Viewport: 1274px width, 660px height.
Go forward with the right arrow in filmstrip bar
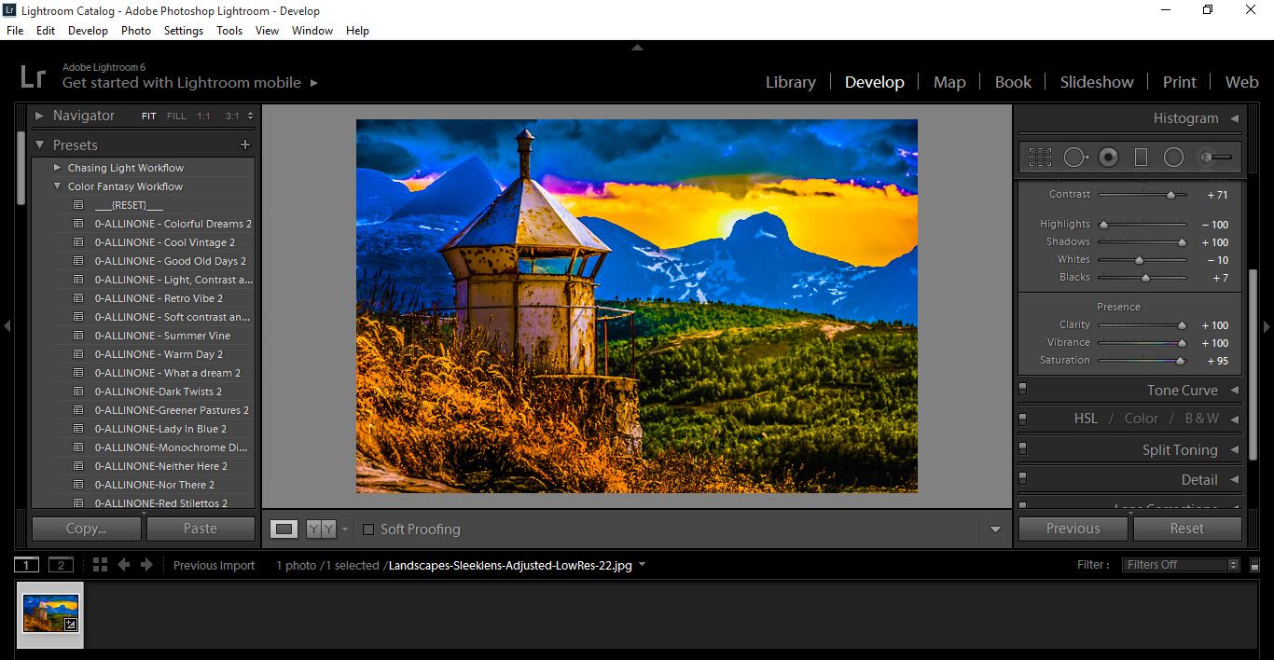[146, 565]
